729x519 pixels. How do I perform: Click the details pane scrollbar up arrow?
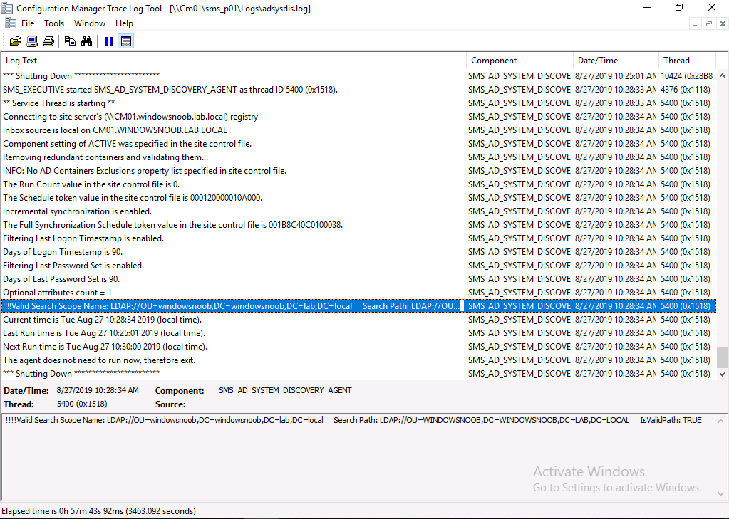pos(721,421)
